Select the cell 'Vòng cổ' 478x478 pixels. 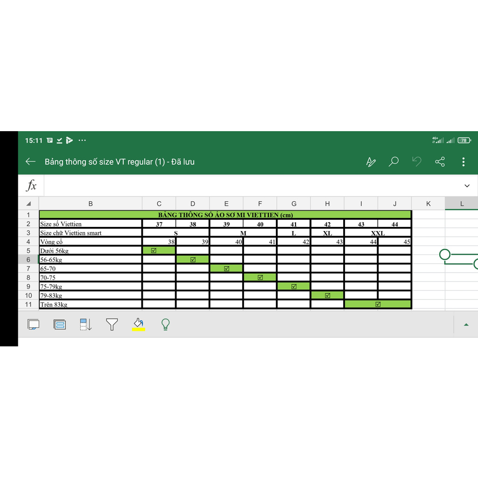click(91, 242)
